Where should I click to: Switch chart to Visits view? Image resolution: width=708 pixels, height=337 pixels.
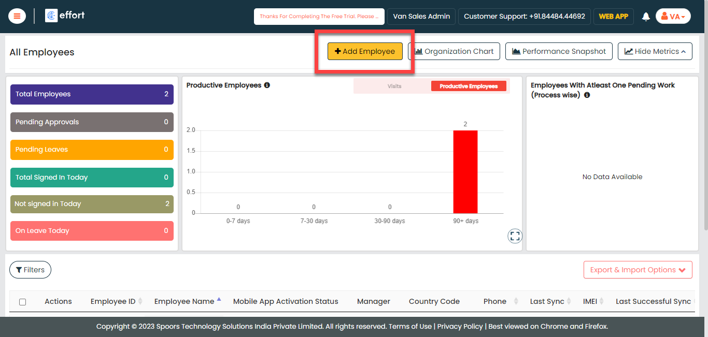pos(394,86)
